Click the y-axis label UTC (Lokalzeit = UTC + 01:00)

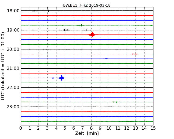pyautogui.click(x=3, y=66)
